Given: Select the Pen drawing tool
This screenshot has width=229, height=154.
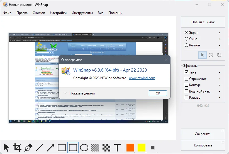Looking at the screenshot, I should 28,147.
